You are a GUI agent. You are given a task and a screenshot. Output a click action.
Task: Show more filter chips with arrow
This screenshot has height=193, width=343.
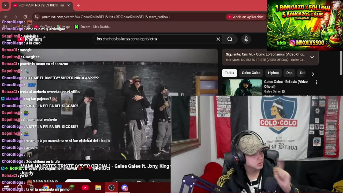click(x=313, y=74)
